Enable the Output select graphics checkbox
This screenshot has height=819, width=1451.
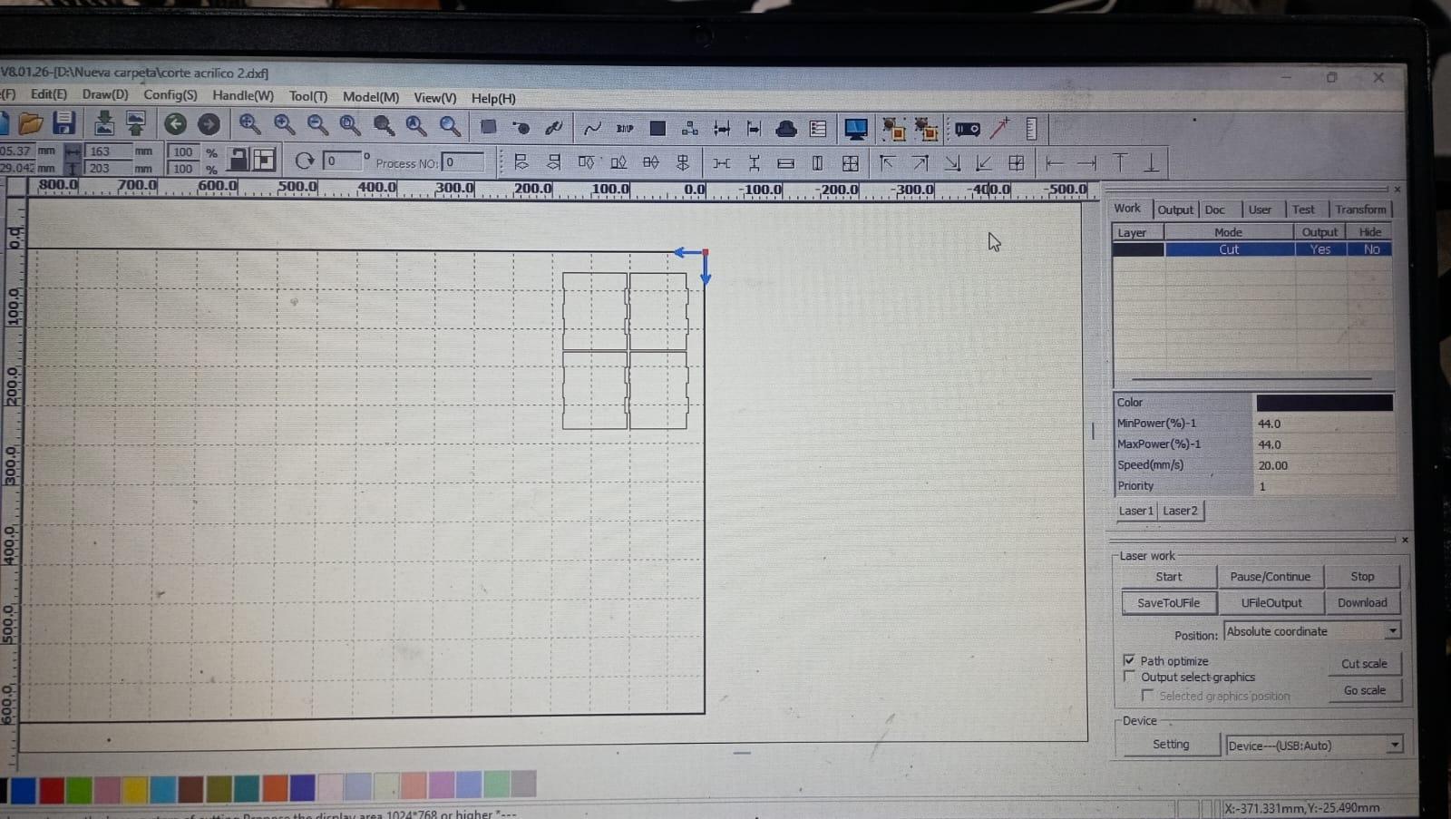click(x=1129, y=677)
